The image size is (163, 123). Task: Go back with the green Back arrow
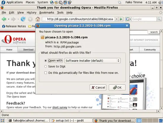4,19
